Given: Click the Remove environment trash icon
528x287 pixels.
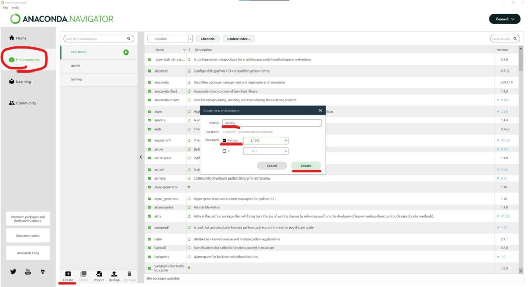Looking at the screenshot, I should pos(129,274).
